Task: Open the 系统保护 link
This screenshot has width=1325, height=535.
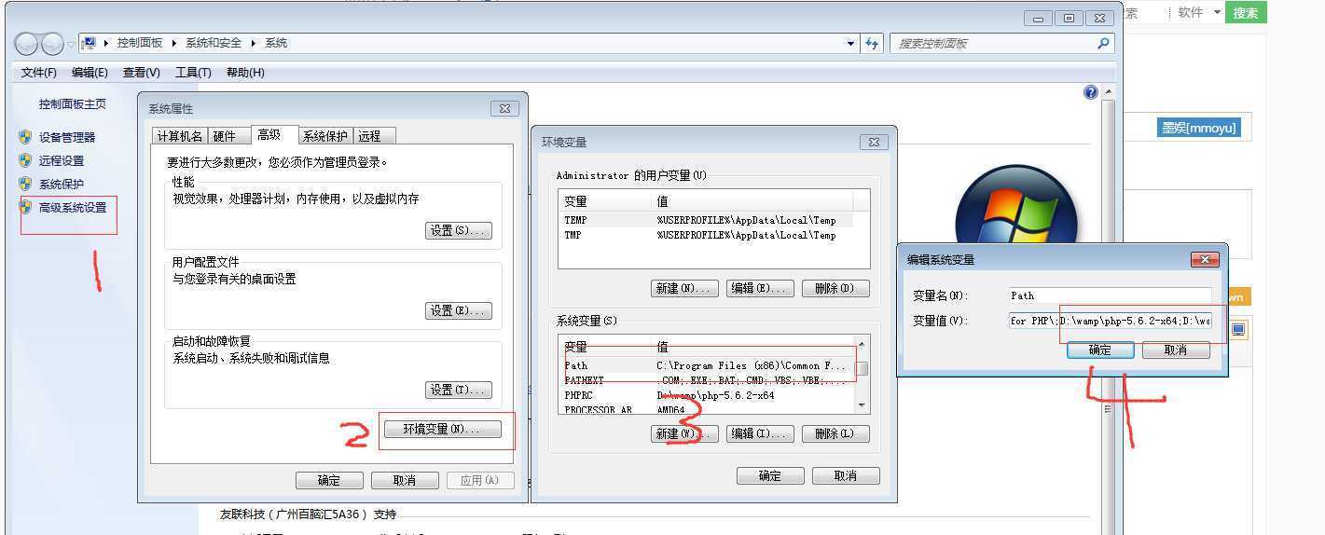Action: pos(62,184)
